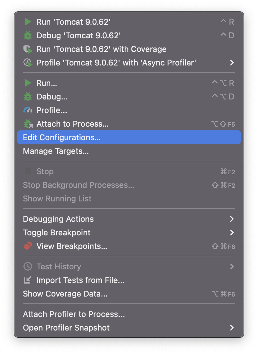The image size is (258, 354).
Task: Open the Test History clock icon entry
Action: (x=28, y=266)
